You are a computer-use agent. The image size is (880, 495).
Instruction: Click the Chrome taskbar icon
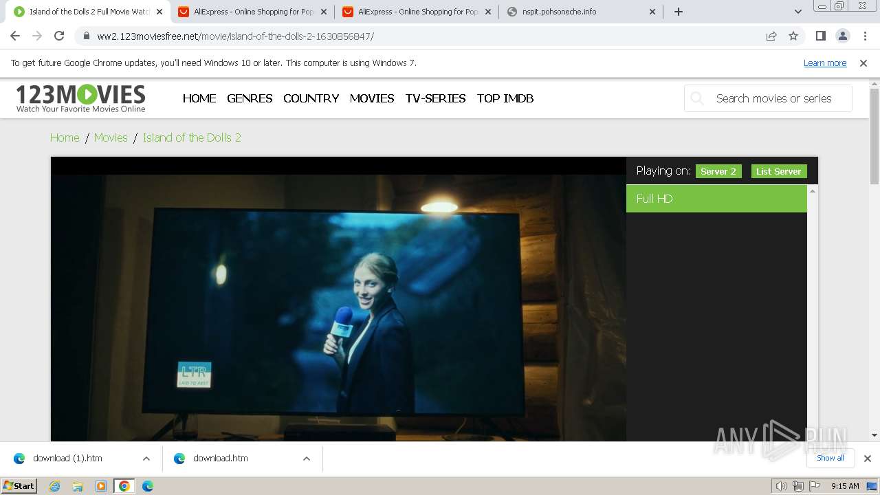[x=124, y=486]
